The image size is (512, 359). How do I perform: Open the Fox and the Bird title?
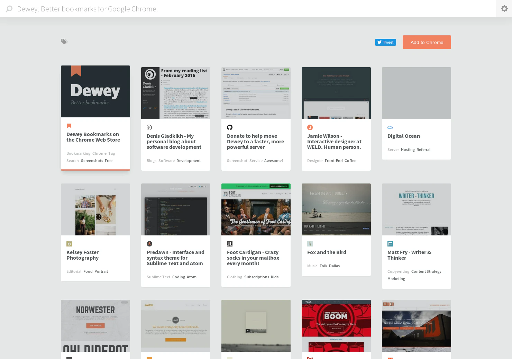click(327, 252)
